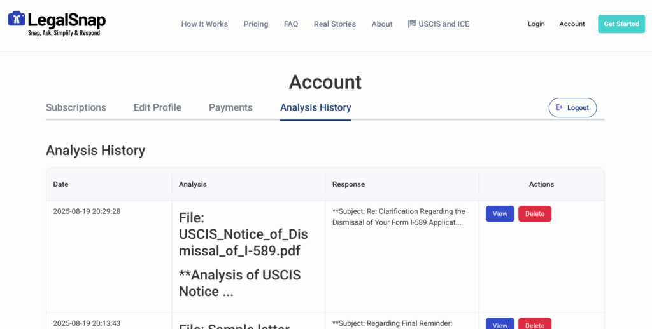
Task: Switch to the Edit Profile tab
Action: [x=158, y=108]
